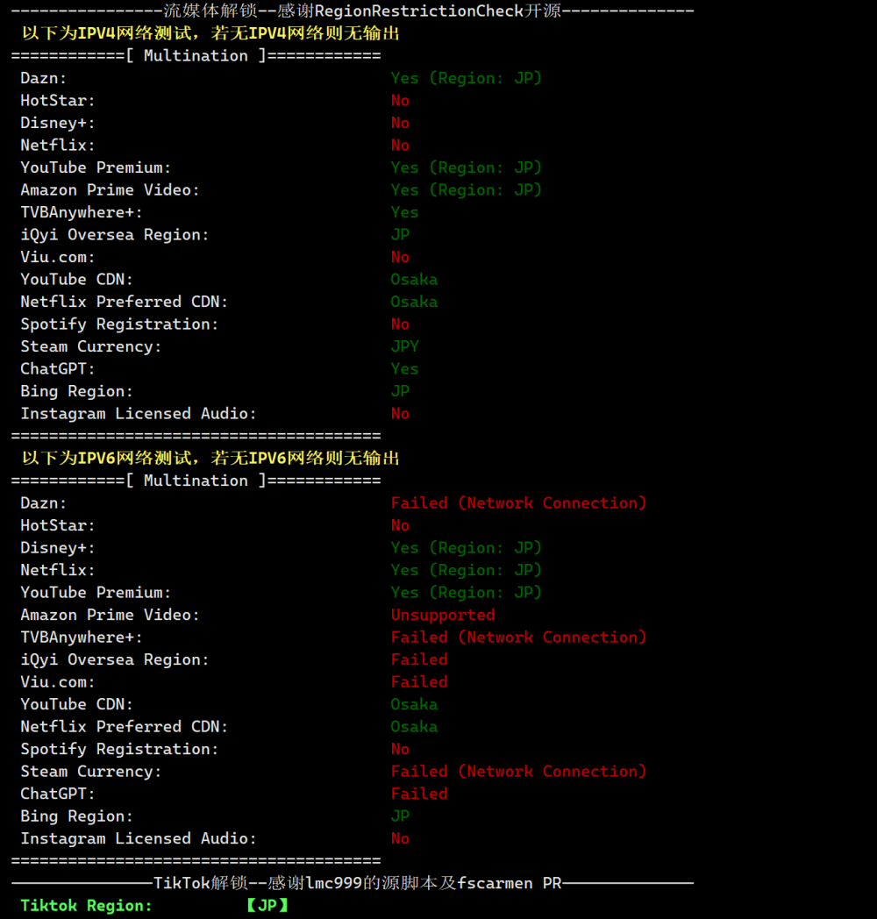
Task: Click 'Disney+:' label in IPV6 results
Action: click(x=58, y=548)
